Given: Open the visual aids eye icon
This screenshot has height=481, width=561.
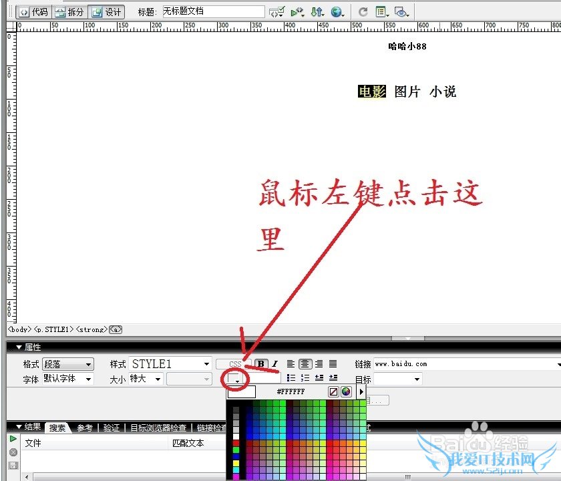Looking at the screenshot, I should tap(401, 12).
